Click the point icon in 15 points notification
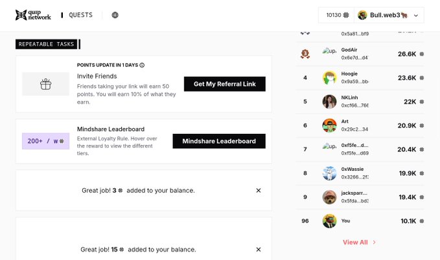Screen dimensions: 440x260 (x=122, y=250)
